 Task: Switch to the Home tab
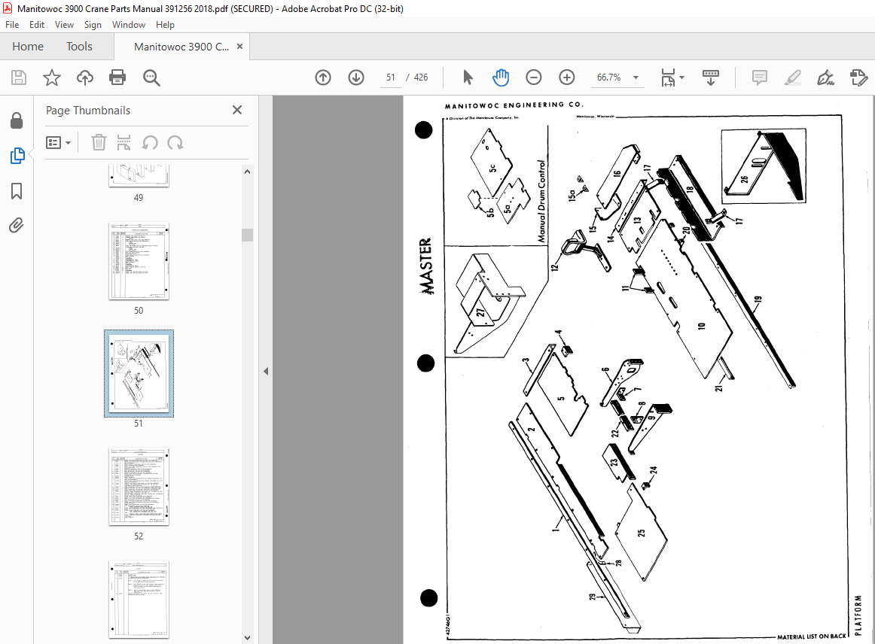tap(28, 47)
